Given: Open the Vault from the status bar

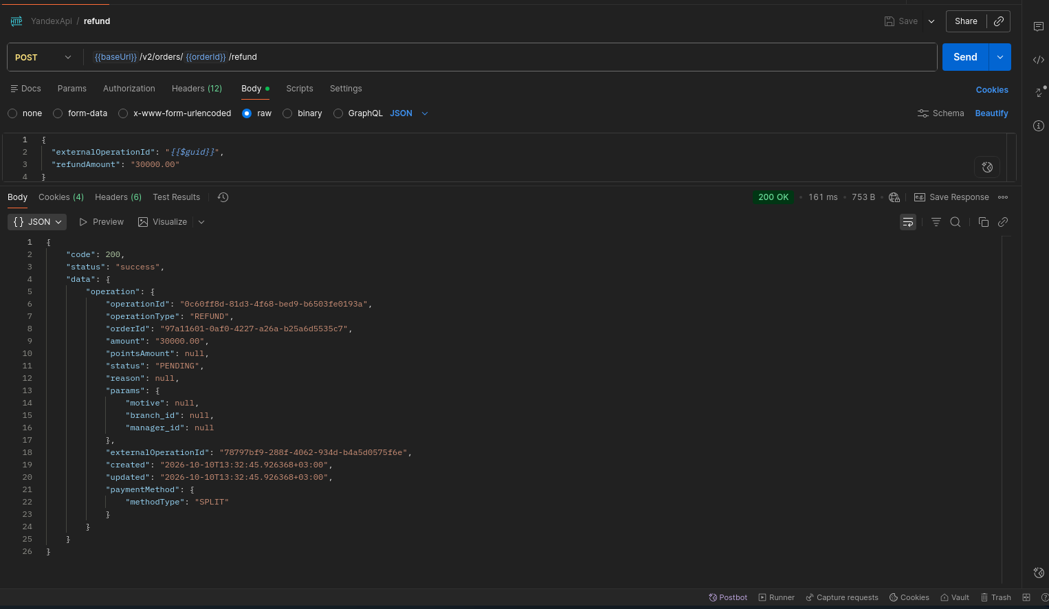Looking at the screenshot, I should point(955,597).
